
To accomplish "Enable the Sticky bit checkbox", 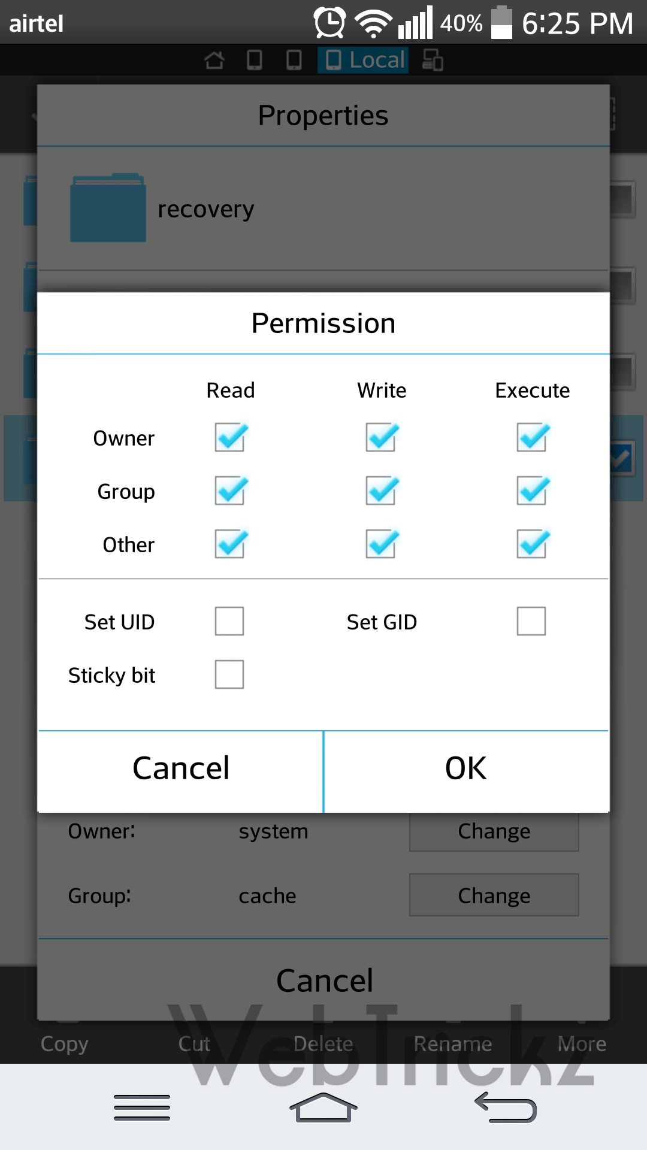I will 229,674.
